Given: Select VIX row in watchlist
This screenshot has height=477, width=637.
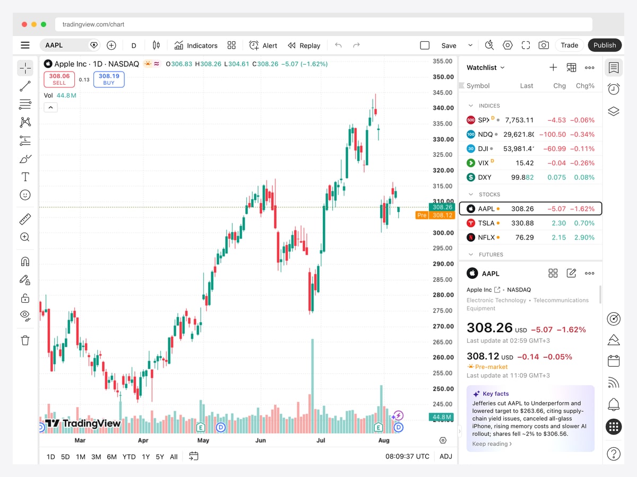Looking at the screenshot, I should (x=531, y=163).
